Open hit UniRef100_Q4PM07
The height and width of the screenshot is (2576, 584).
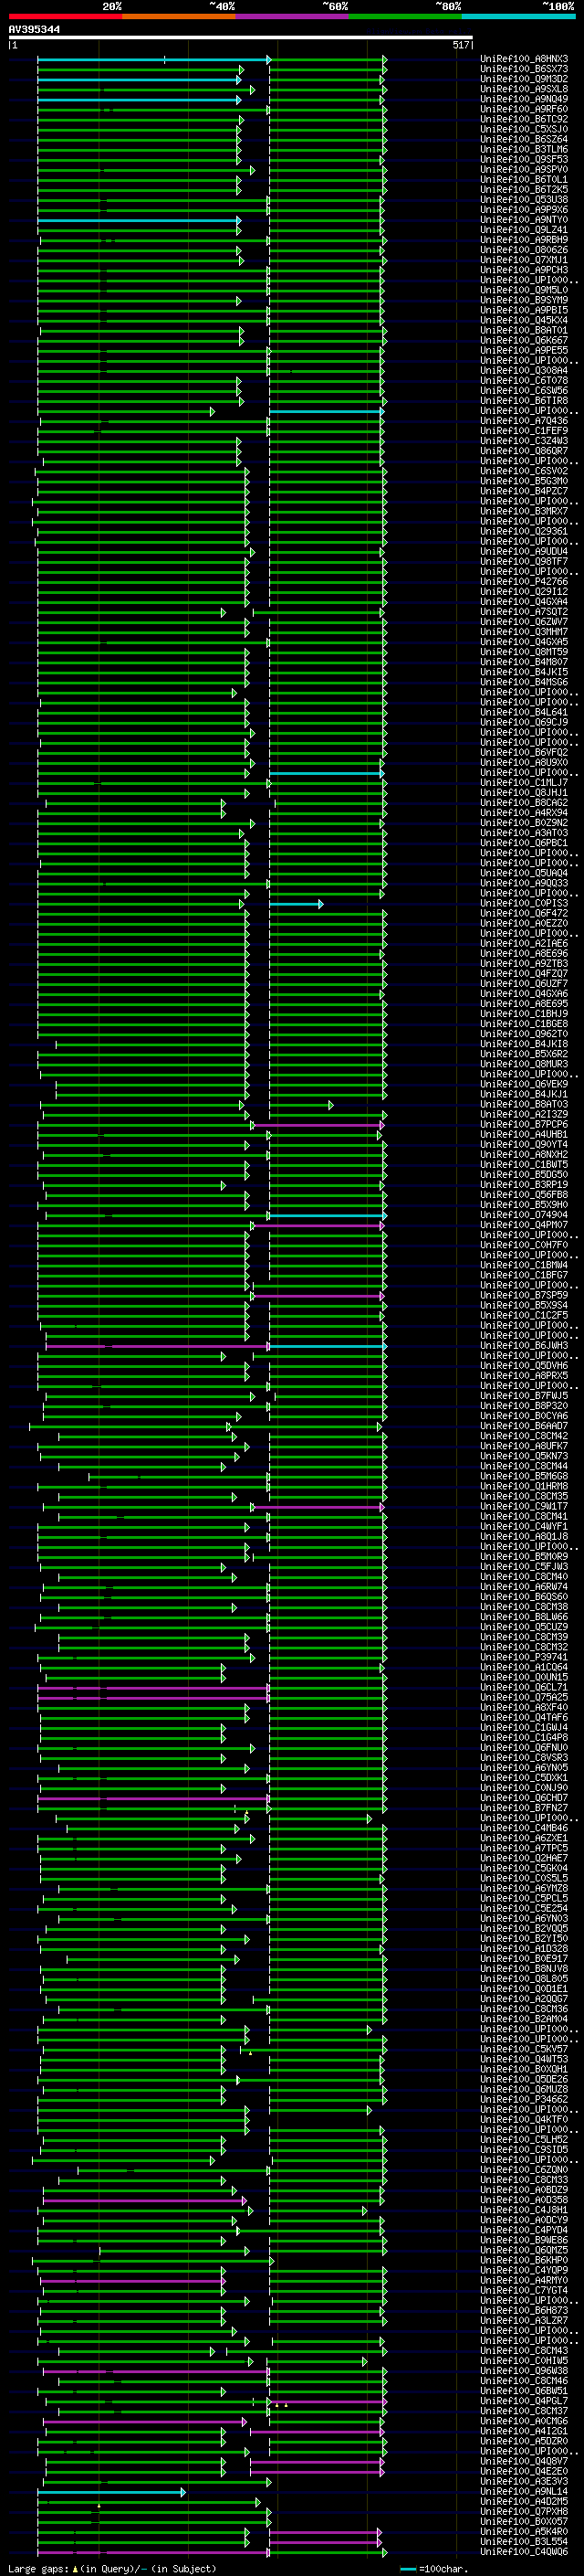(524, 1225)
